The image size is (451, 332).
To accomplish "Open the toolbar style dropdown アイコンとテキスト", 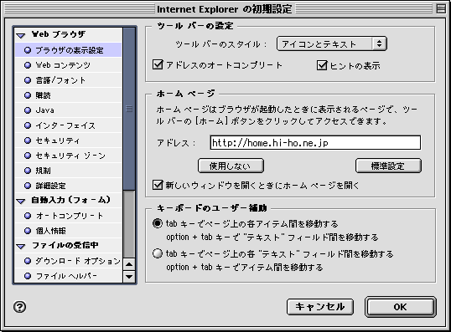I will coord(332,43).
